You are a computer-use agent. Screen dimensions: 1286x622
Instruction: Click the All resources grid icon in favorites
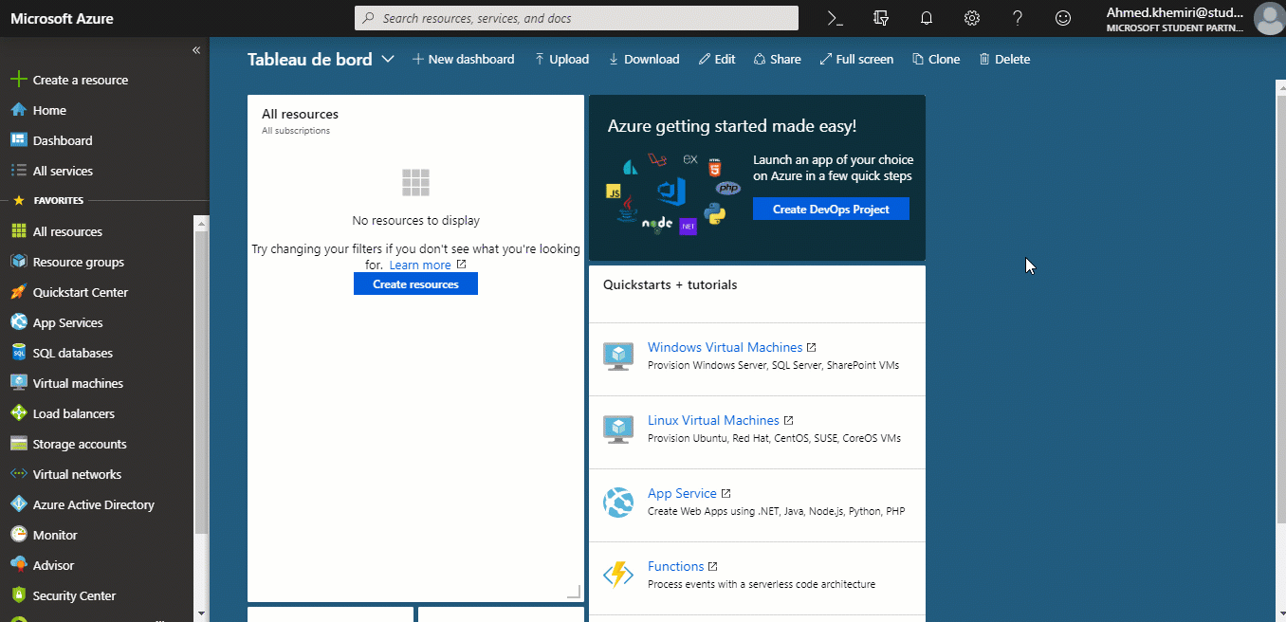pos(17,231)
